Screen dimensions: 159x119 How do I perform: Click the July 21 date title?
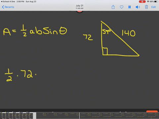[x=79, y=6]
